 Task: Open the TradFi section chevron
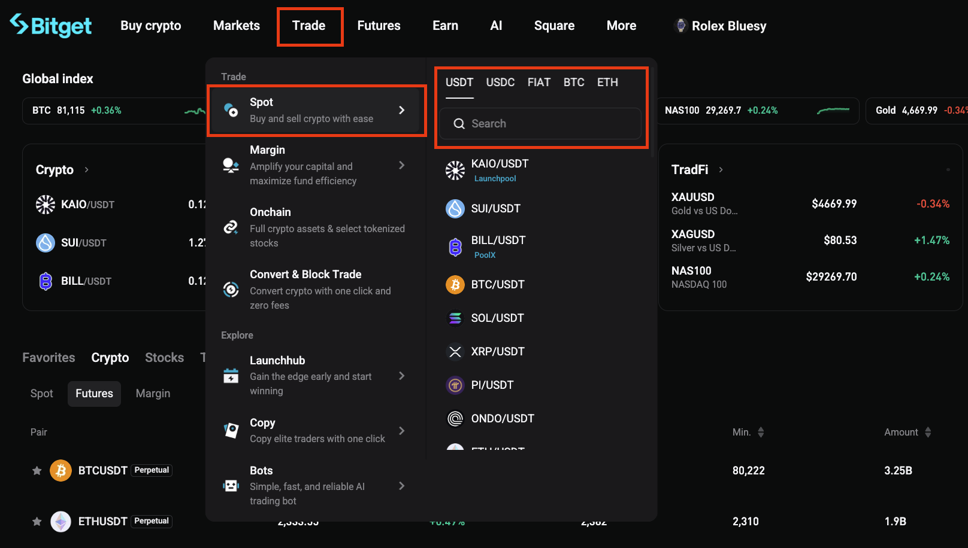click(721, 170)
